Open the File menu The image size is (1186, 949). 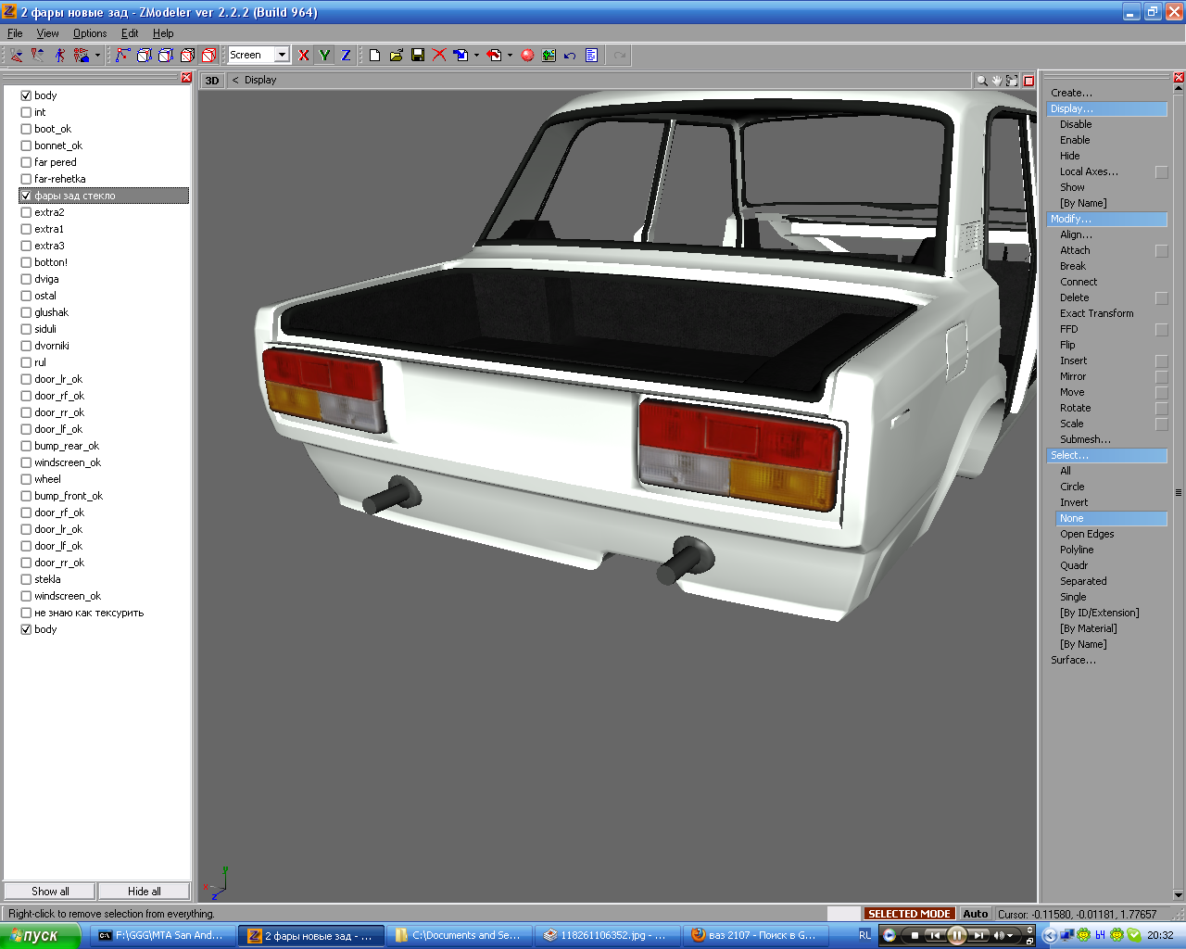[x=15, y=33]
